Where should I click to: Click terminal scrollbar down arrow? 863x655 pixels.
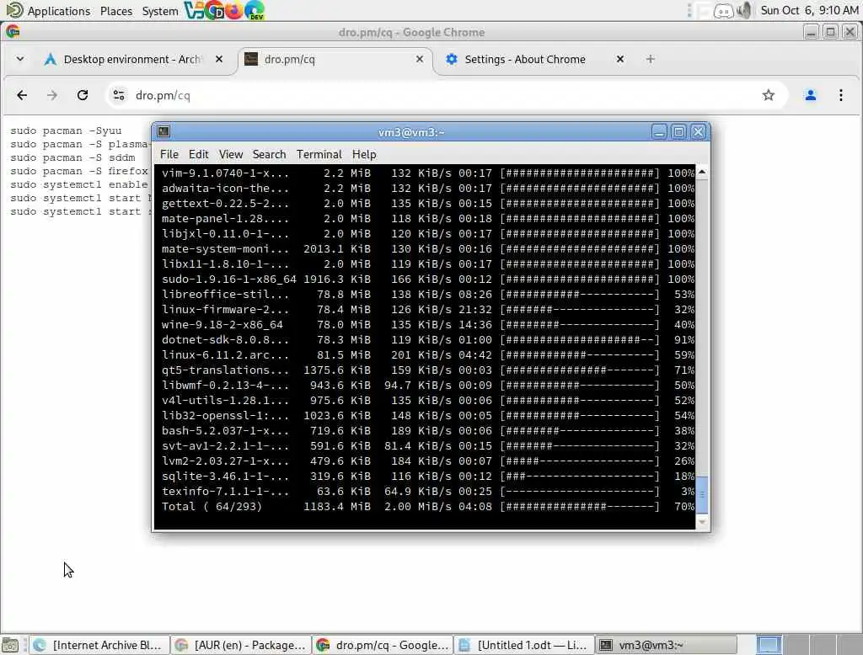702,522
